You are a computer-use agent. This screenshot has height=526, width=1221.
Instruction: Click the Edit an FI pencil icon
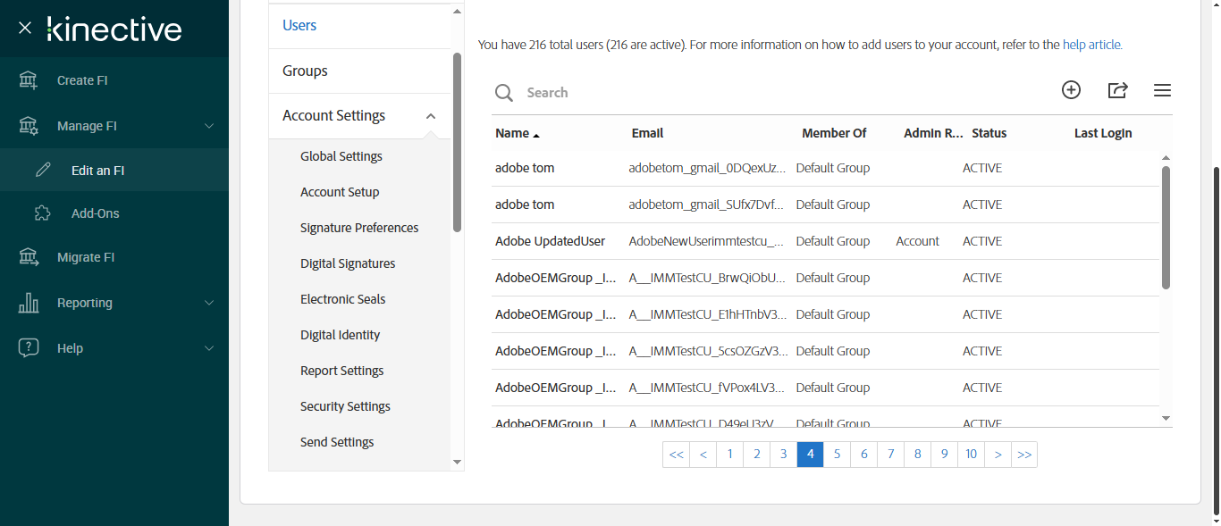[x=43, y=170]
